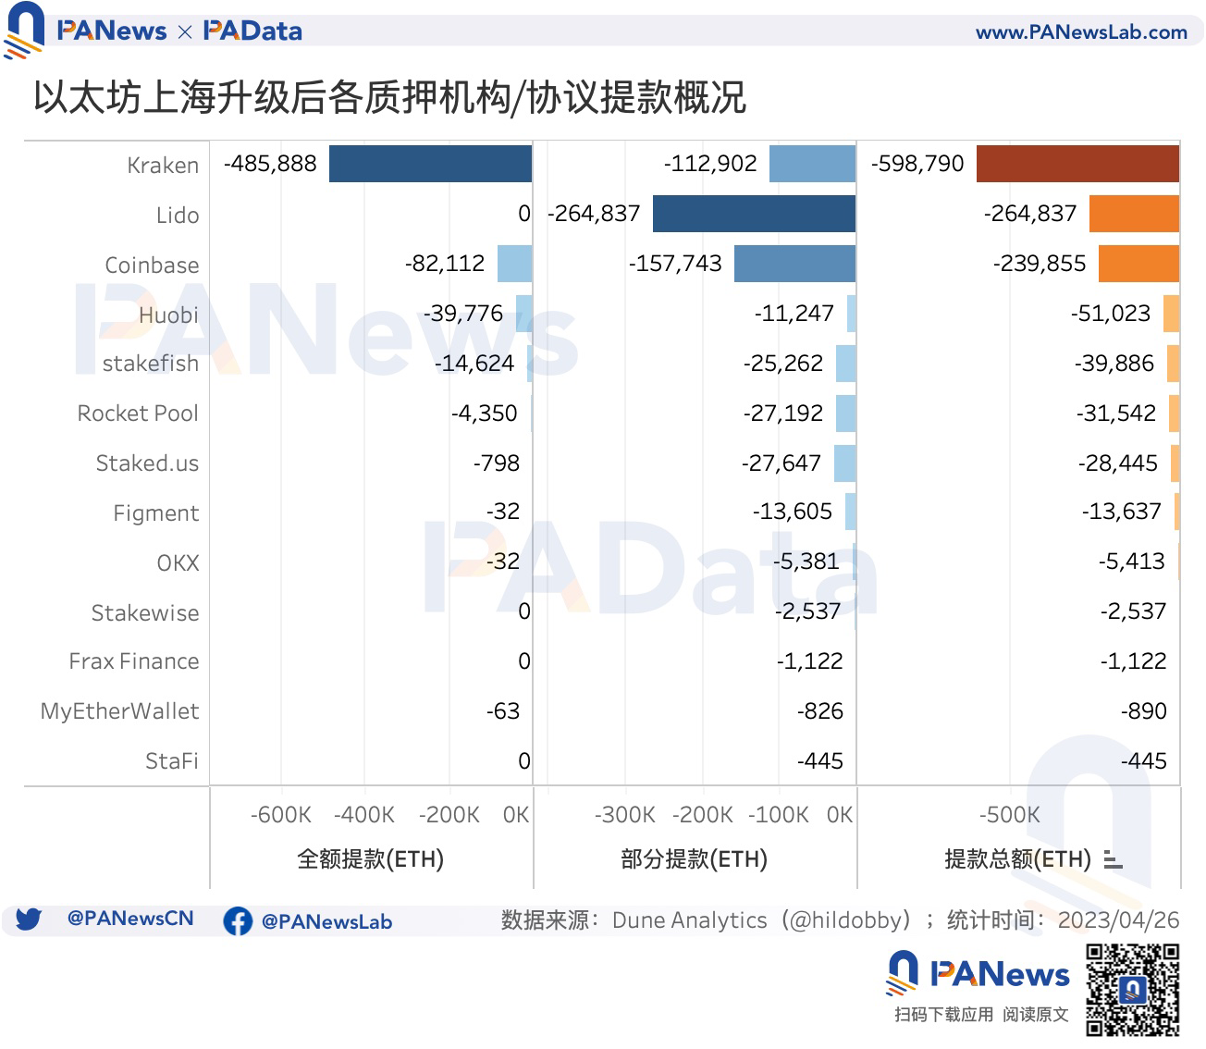
Task: Click the PANews logo icon in header
Action: 24,30
